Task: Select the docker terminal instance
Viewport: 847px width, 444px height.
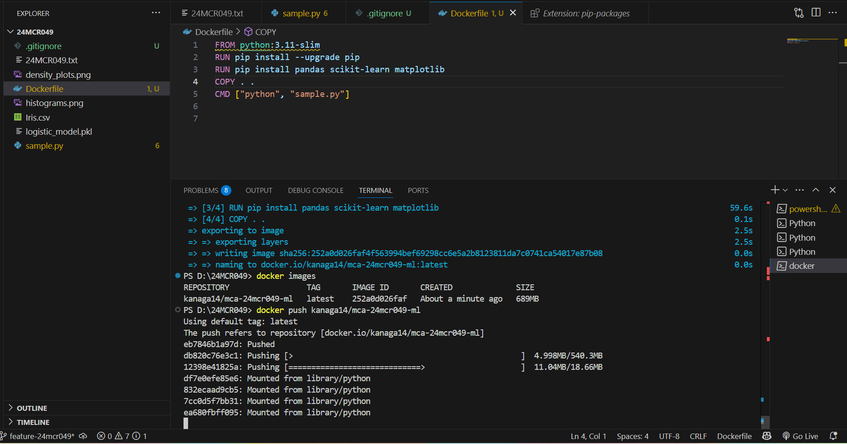Action: tap(808, 266)
